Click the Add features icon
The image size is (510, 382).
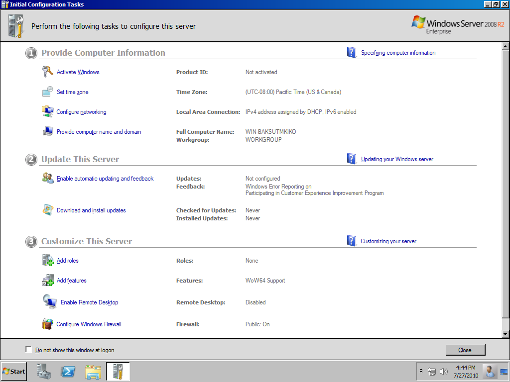click(x=47, y=281)
